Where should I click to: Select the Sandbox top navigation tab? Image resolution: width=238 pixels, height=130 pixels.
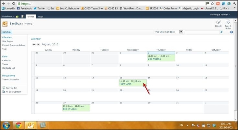(7, 32)
